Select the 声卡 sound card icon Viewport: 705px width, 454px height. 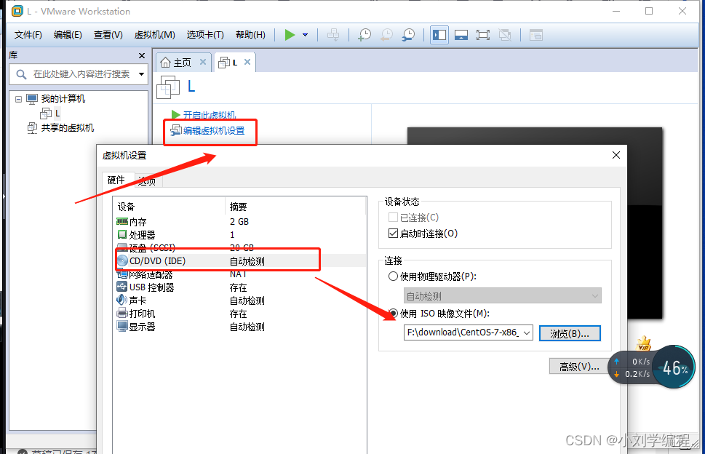pos(122,300)
